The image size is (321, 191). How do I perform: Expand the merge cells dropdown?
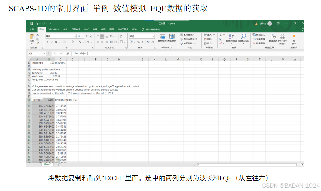click(124, 42)
